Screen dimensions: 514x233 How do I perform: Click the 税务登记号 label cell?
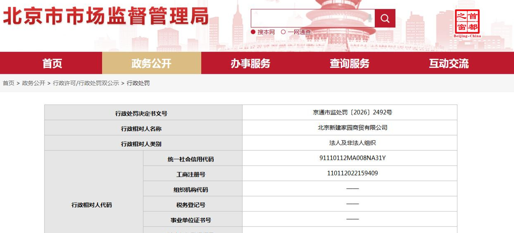(x=193, y=204)
